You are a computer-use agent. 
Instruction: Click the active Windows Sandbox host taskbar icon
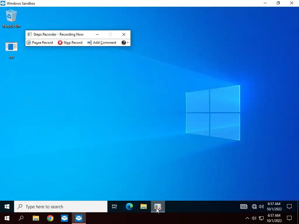tap(79, 218)
